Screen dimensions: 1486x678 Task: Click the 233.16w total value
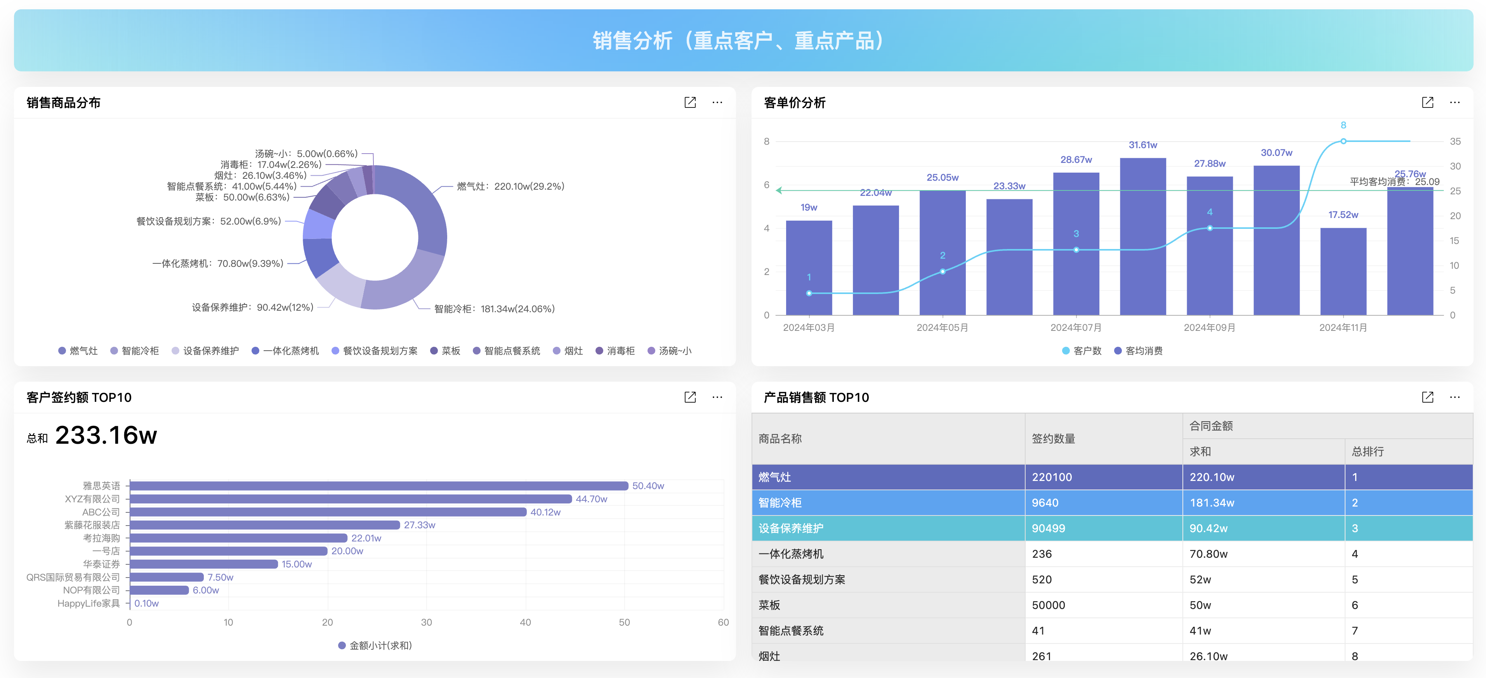point(106,435)
